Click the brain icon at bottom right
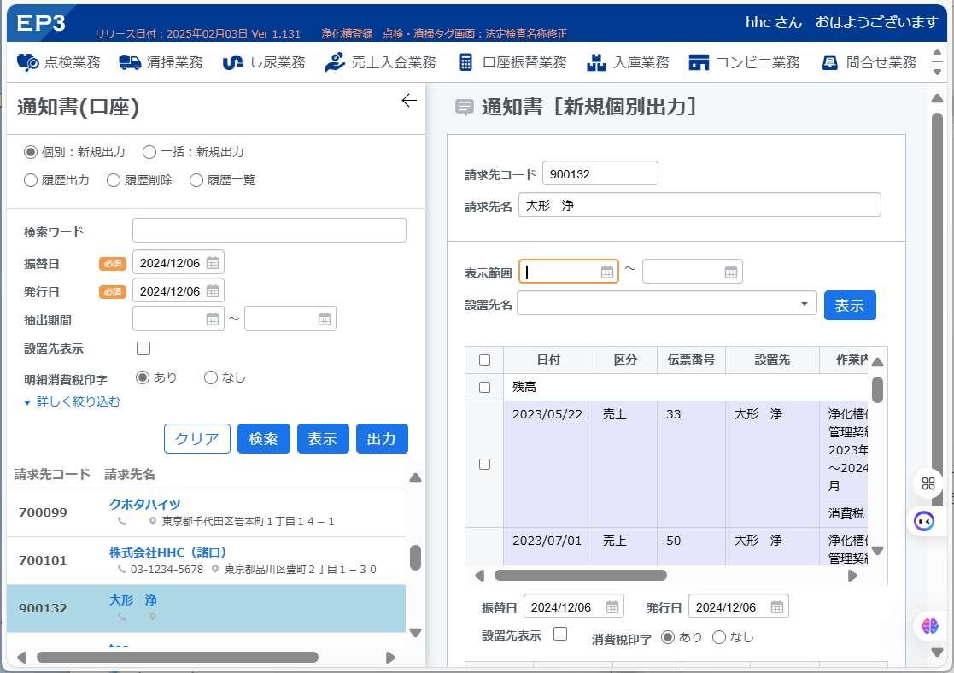The image size is (954, 673). [x=929, y=625]
